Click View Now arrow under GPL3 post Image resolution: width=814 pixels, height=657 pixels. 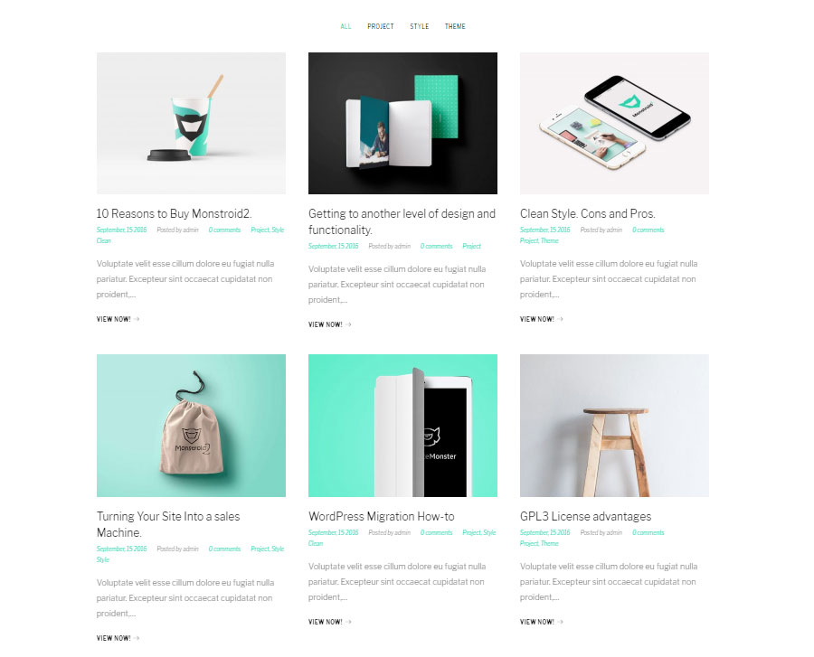(560, 622)
